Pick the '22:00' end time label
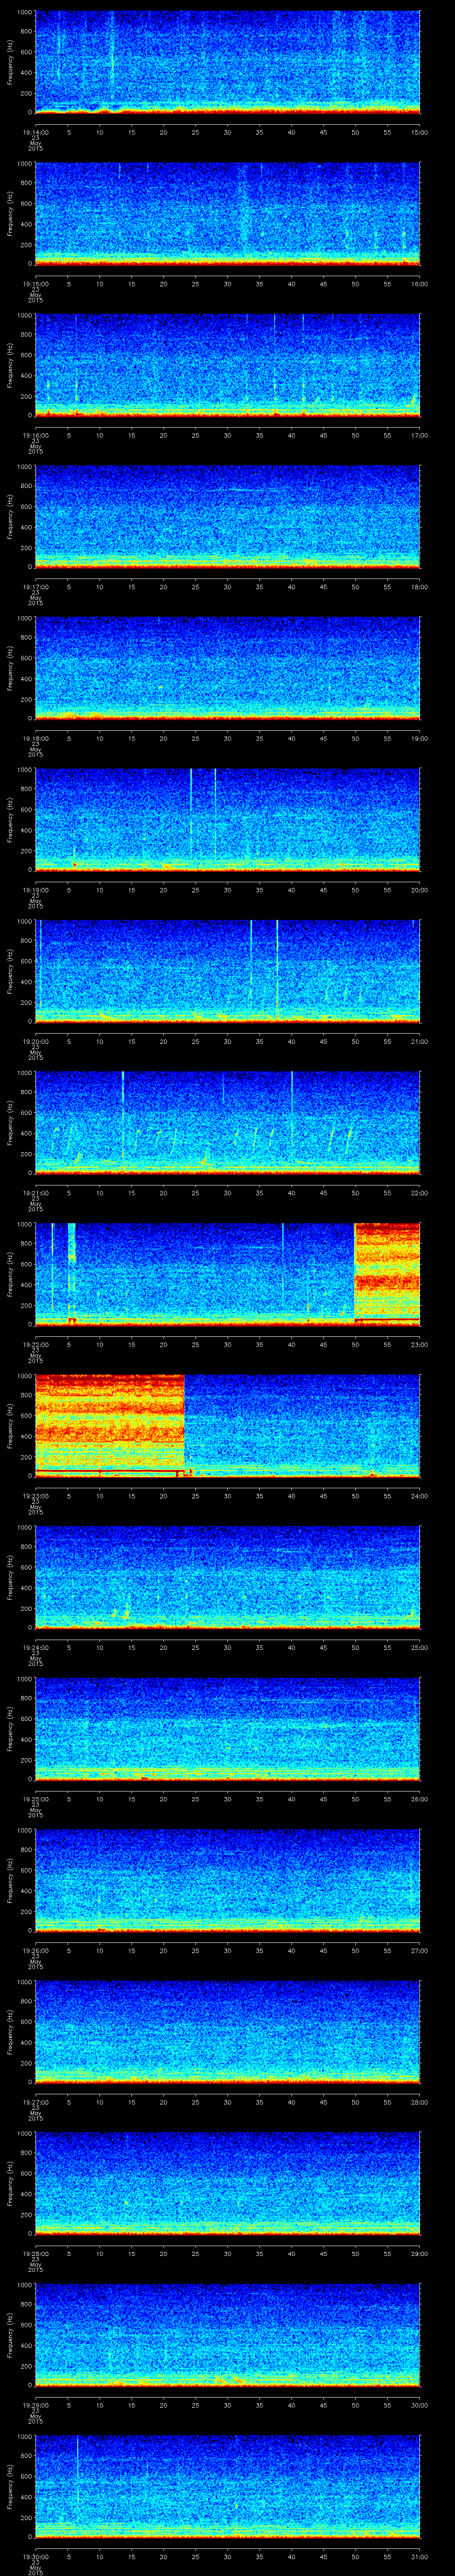Screen dimensions: 455x2576 [420, 1193]
